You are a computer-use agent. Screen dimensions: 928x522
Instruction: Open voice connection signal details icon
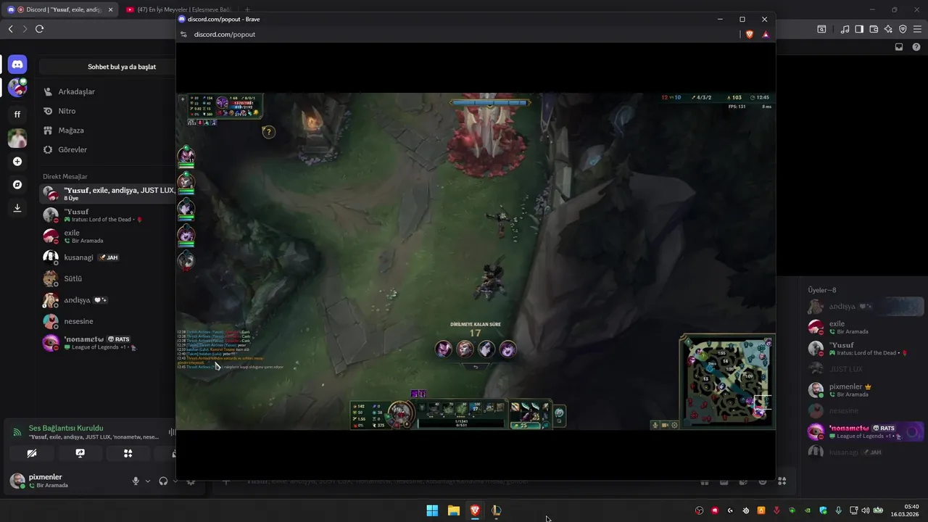tap(17, 432)
